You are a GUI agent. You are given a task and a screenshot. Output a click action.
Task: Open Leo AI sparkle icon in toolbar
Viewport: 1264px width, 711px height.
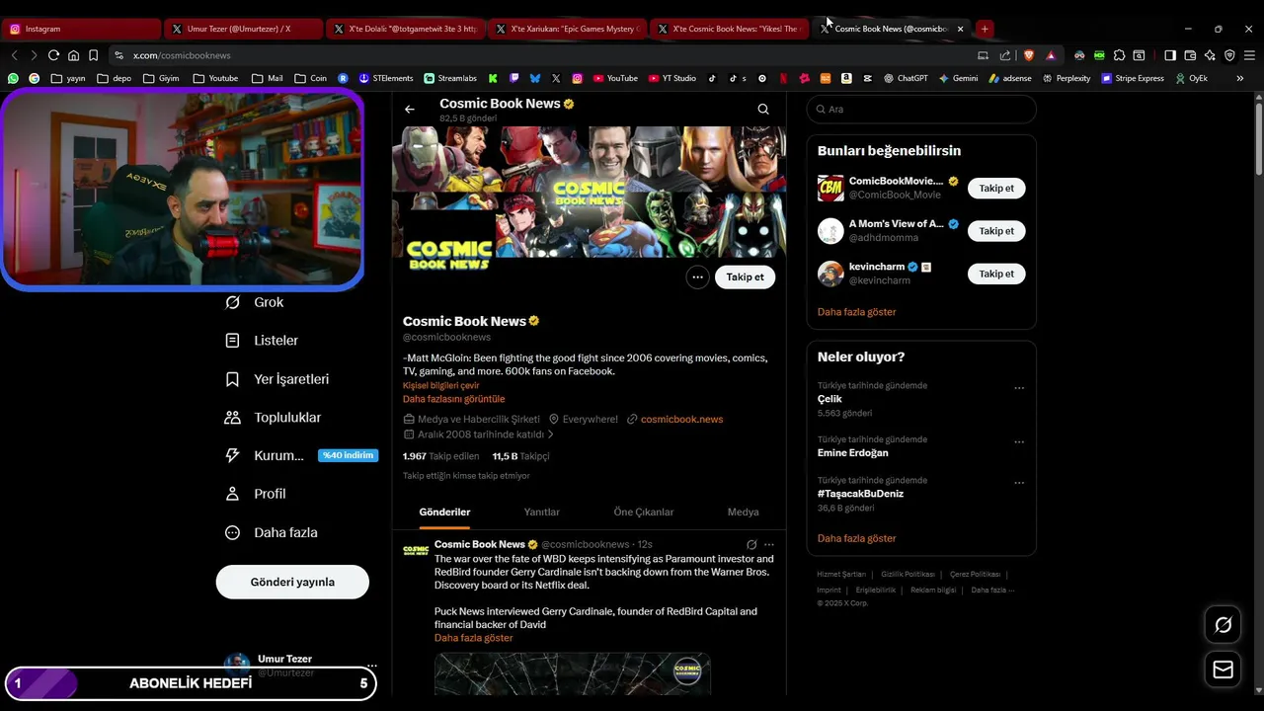1210,55
